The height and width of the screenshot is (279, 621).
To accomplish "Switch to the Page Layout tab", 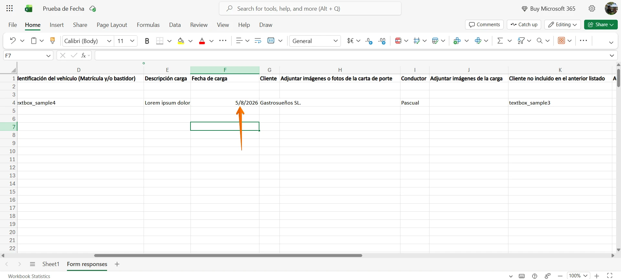I will (112, 25).
